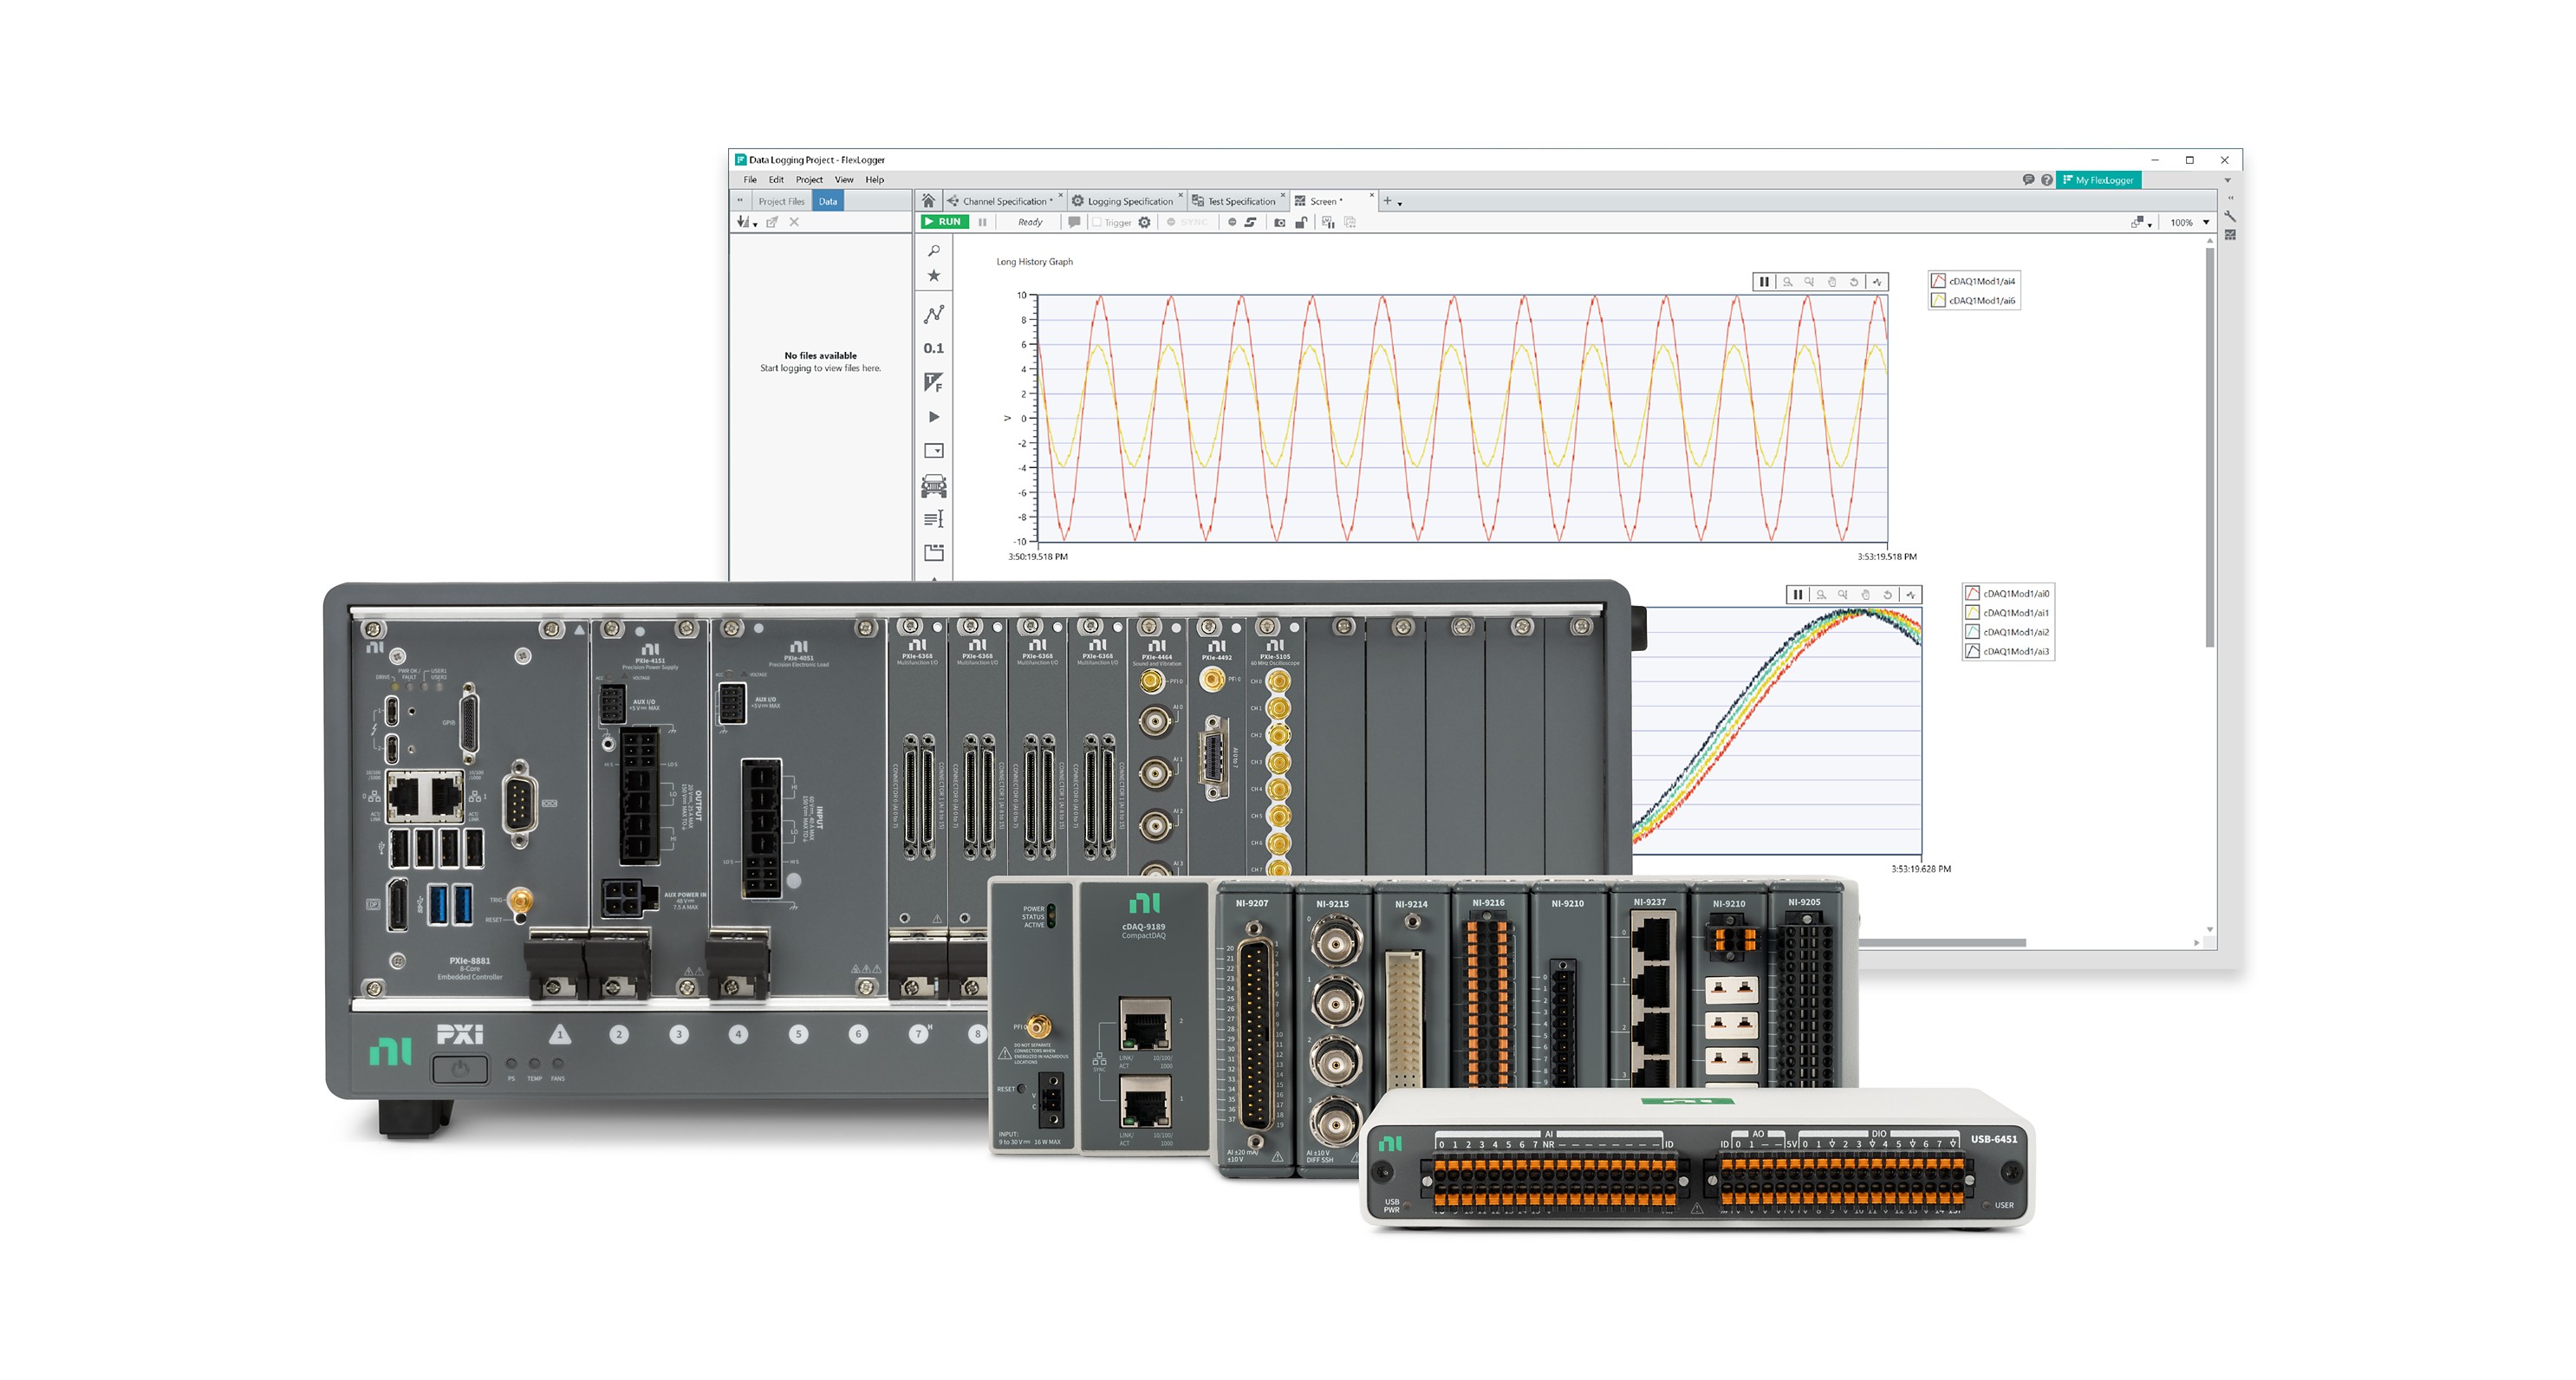Switch to Project Files pane tab

781,201
